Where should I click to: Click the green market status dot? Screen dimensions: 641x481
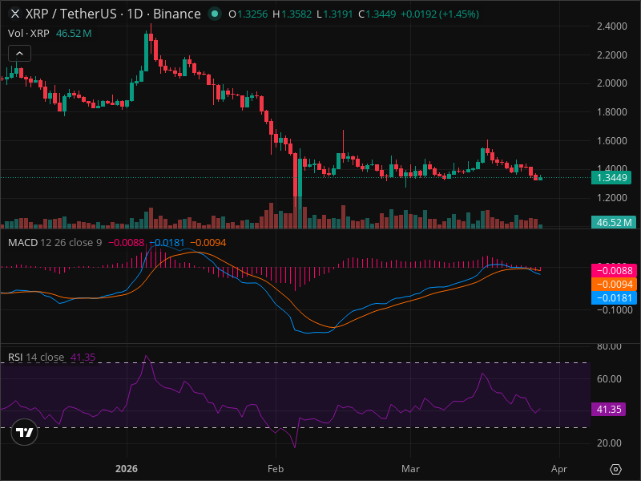click(x=215, y=14)
